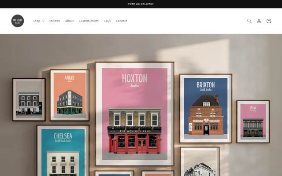The width and height of the screenshot is (282, 176).
Task: Go to the Contact page
Action: (x=122, y=21)
